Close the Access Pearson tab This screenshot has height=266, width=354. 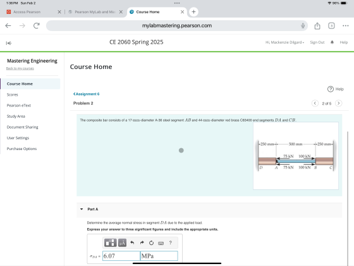(59, 12)
